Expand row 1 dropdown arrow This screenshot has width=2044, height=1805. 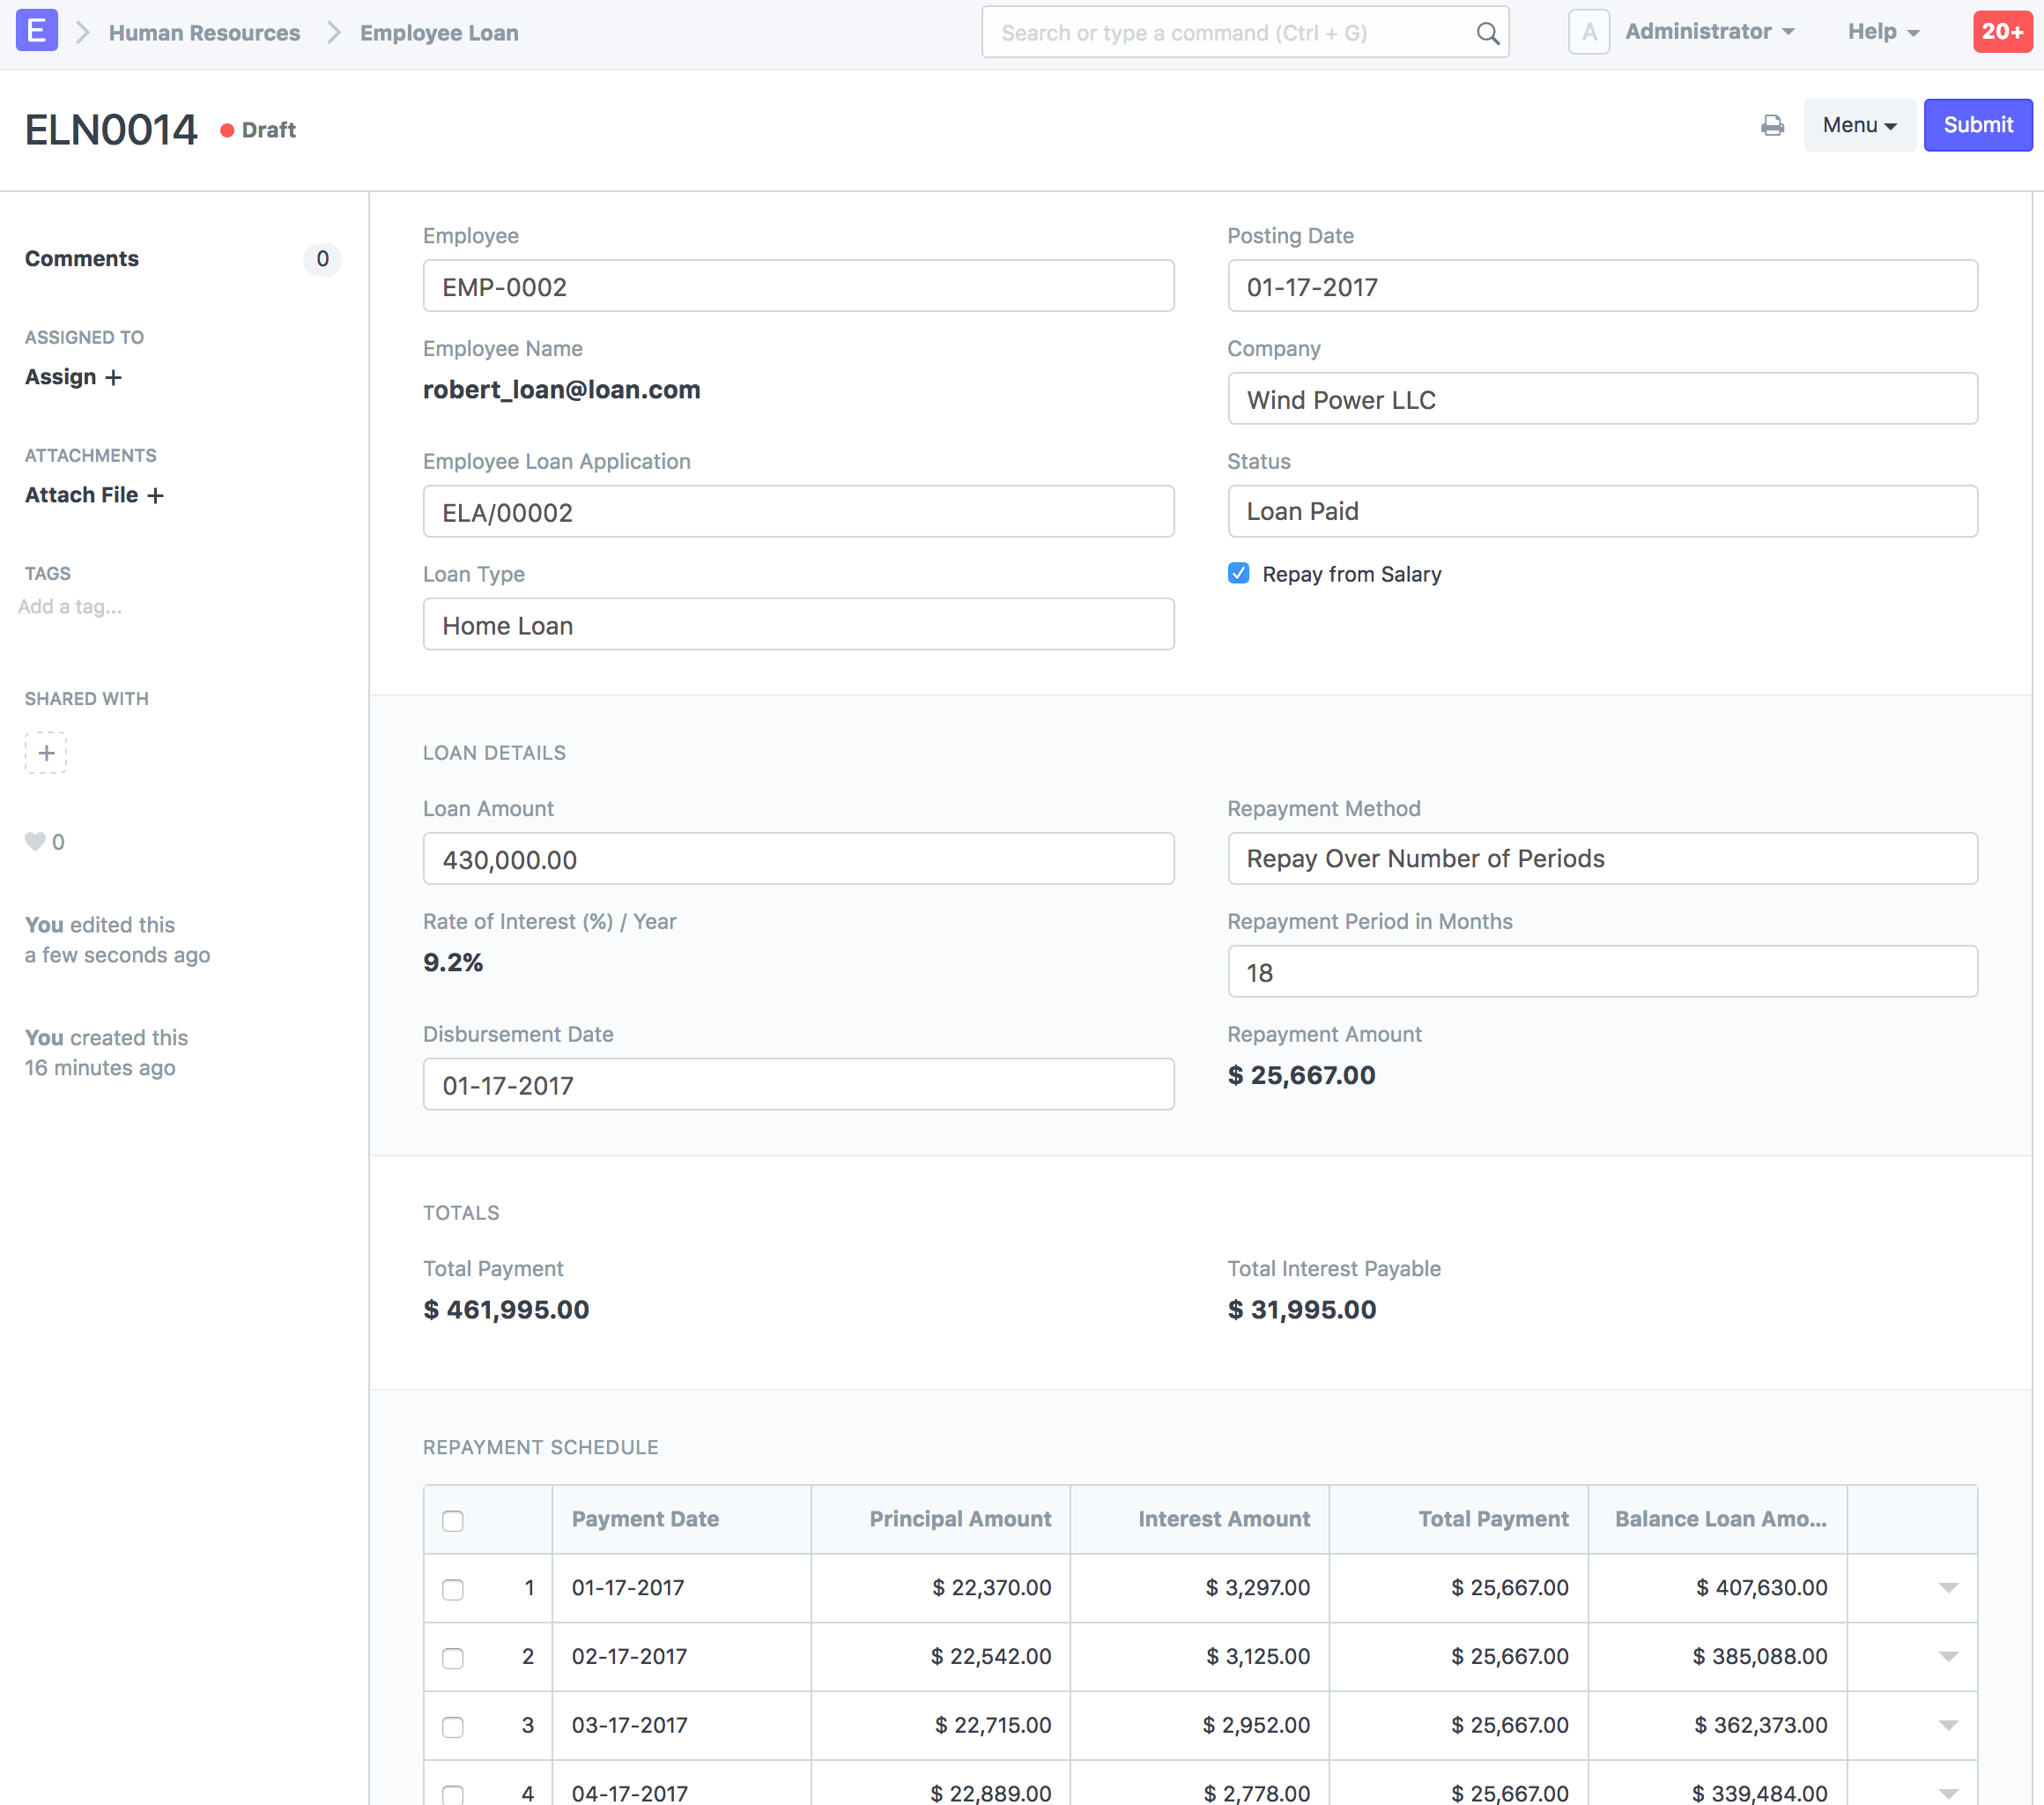click(x=1947, y=1588)
